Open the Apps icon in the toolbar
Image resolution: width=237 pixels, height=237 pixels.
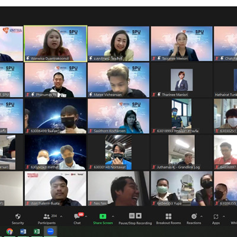(216, 216)
